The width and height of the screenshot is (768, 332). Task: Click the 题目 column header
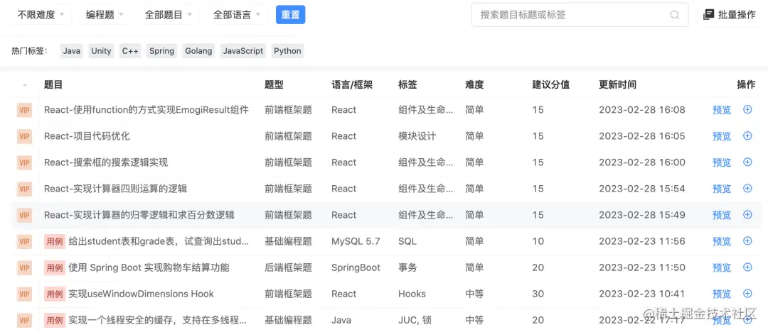coord(53,84)
